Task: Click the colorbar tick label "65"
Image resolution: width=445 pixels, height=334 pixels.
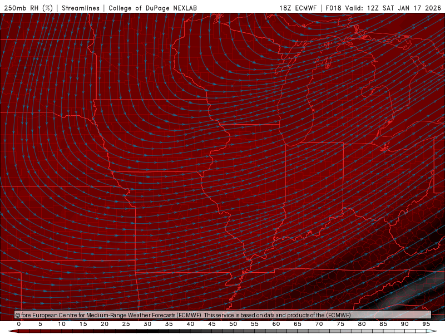Action: [x=298, y=324]
